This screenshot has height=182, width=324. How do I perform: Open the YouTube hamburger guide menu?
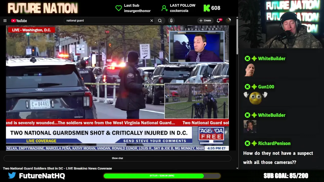point(5,21)
